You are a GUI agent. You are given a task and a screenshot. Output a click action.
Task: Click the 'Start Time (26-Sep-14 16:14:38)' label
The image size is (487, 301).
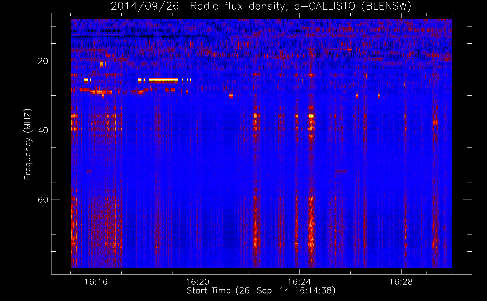pyautogui.click(x=261, y=291)
